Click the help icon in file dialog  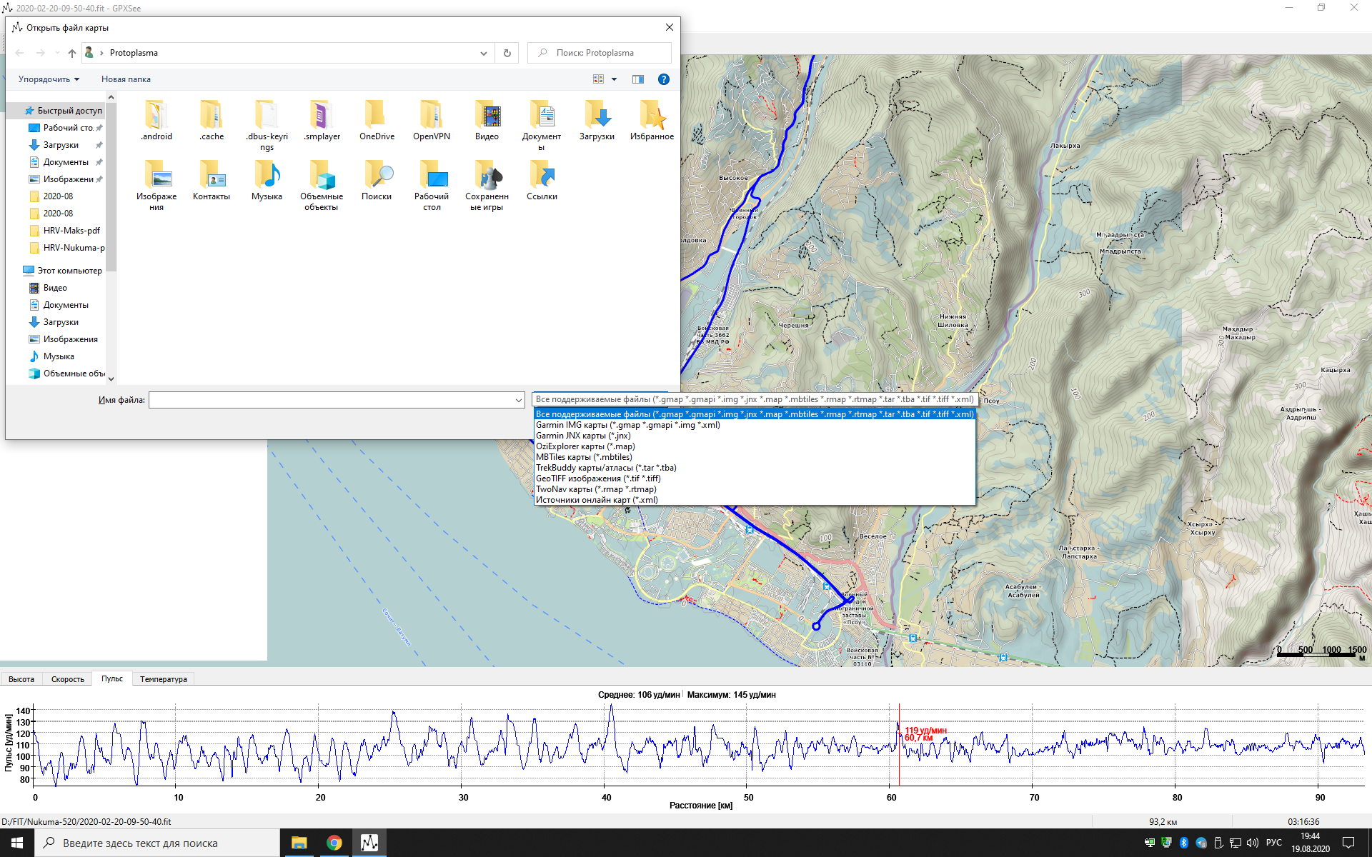point(664,79)
